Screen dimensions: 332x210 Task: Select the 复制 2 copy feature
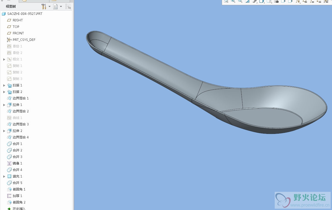click(x=15, y=72)
